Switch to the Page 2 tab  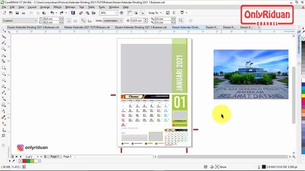[x=68, y=156]
